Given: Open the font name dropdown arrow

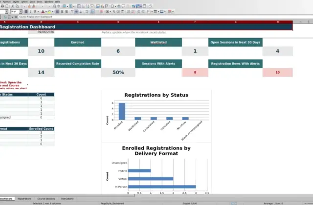Looking at the screenshot, I should coord(6,12).
